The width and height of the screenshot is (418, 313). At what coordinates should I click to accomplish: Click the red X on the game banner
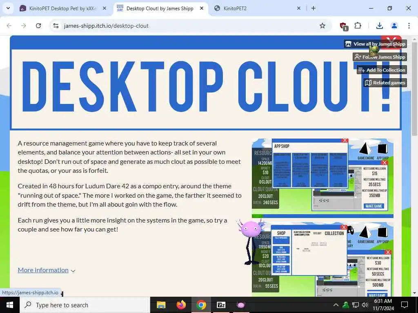391,42
